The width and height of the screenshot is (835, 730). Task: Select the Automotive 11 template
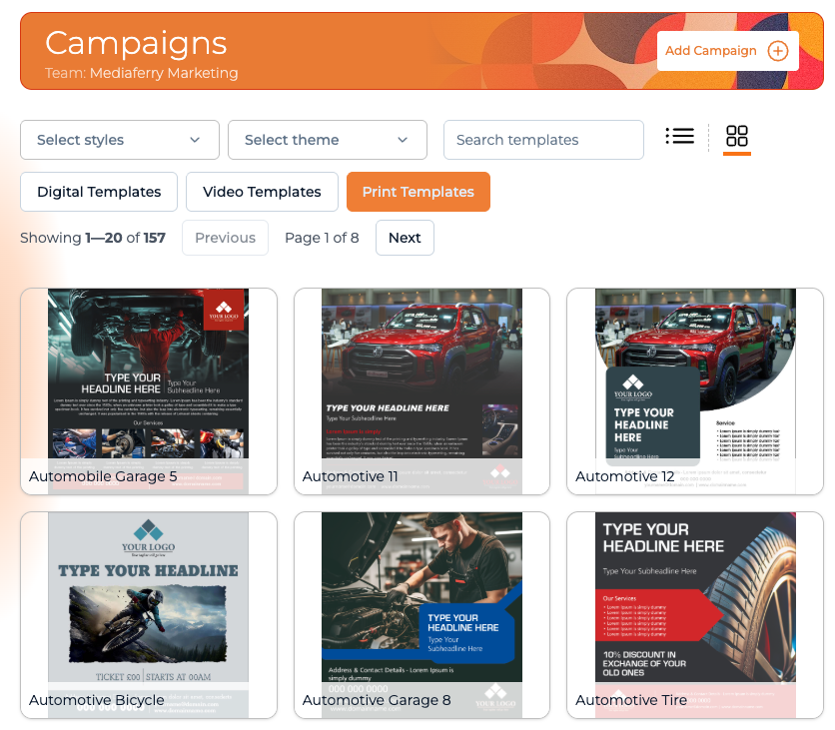click(421, 390)
